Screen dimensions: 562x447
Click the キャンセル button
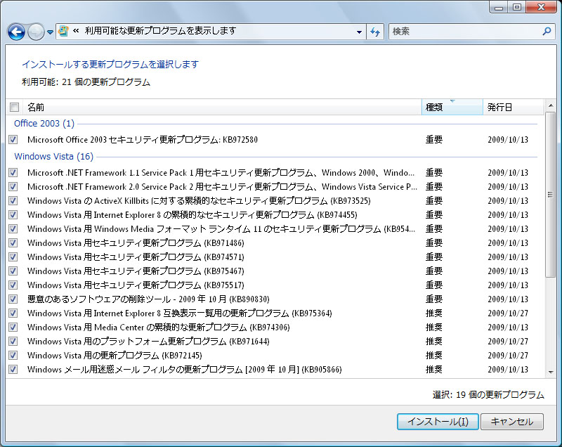(512, 422)
